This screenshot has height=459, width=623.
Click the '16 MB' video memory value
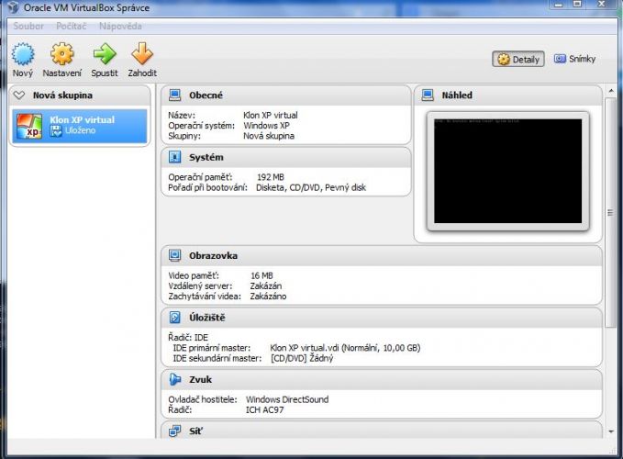pyautogui.click(x=261, y=275)
